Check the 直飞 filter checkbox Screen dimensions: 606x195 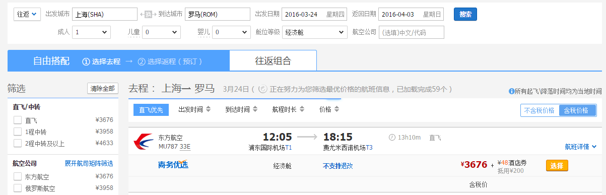pos(18,120)
